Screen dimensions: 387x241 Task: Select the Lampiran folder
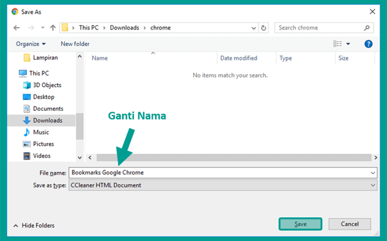tap(41, 57)
